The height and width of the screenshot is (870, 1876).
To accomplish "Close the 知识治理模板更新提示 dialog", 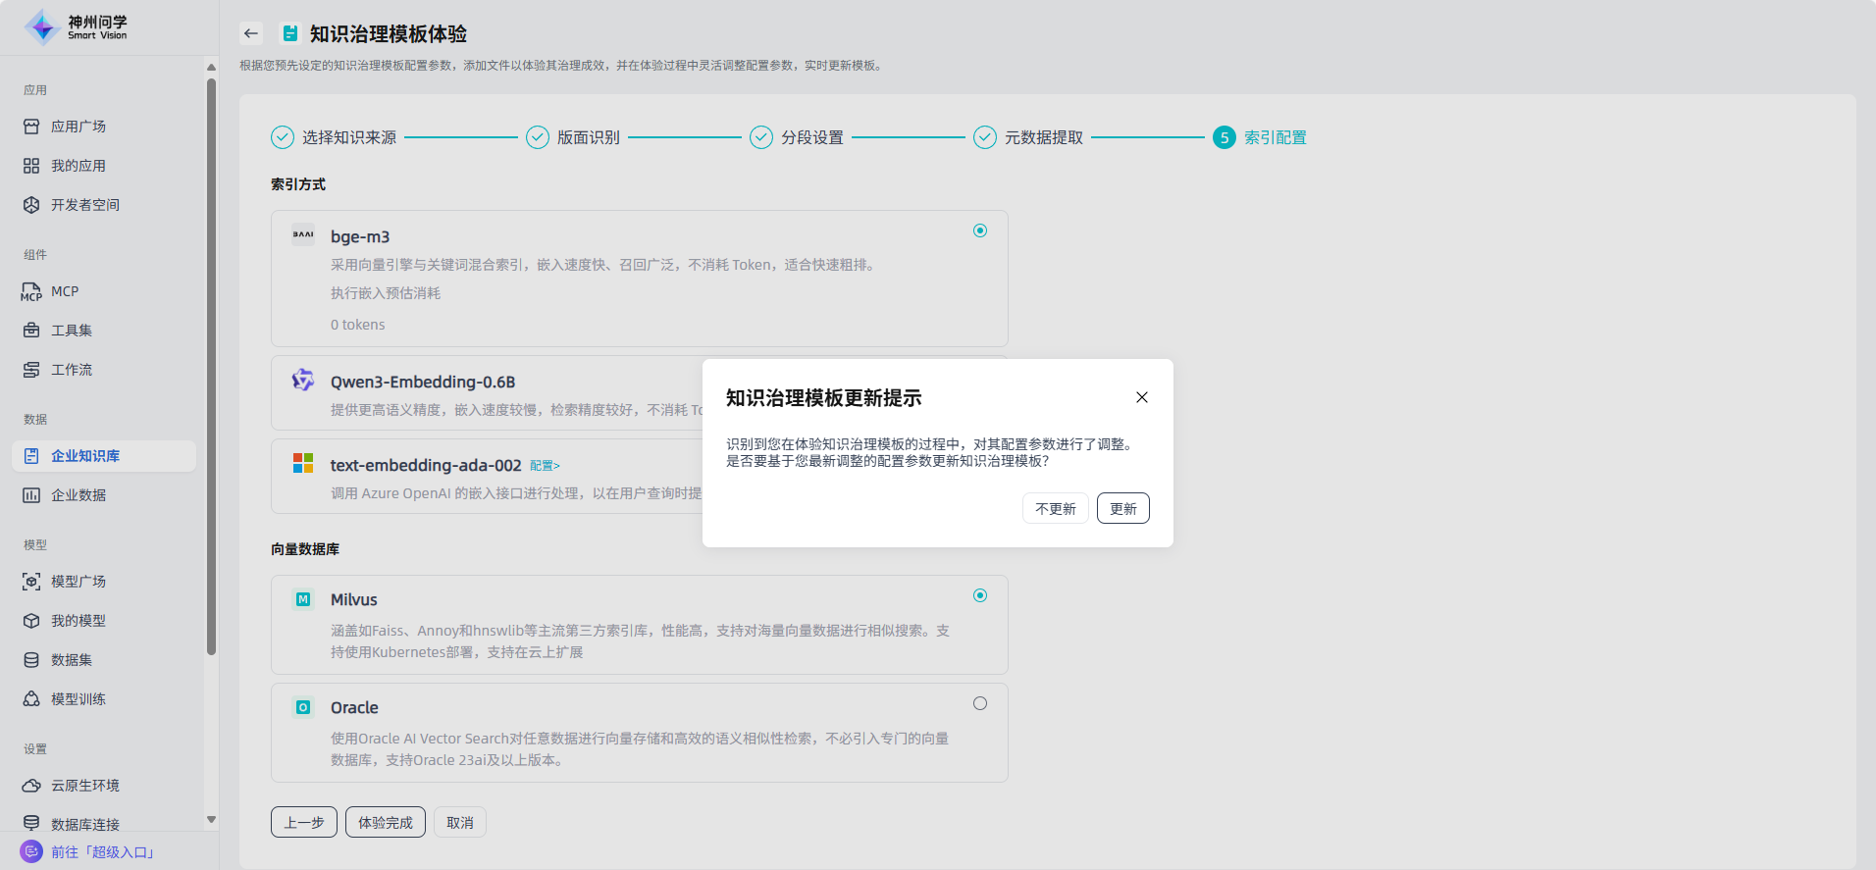I will tap(1141, 397).
